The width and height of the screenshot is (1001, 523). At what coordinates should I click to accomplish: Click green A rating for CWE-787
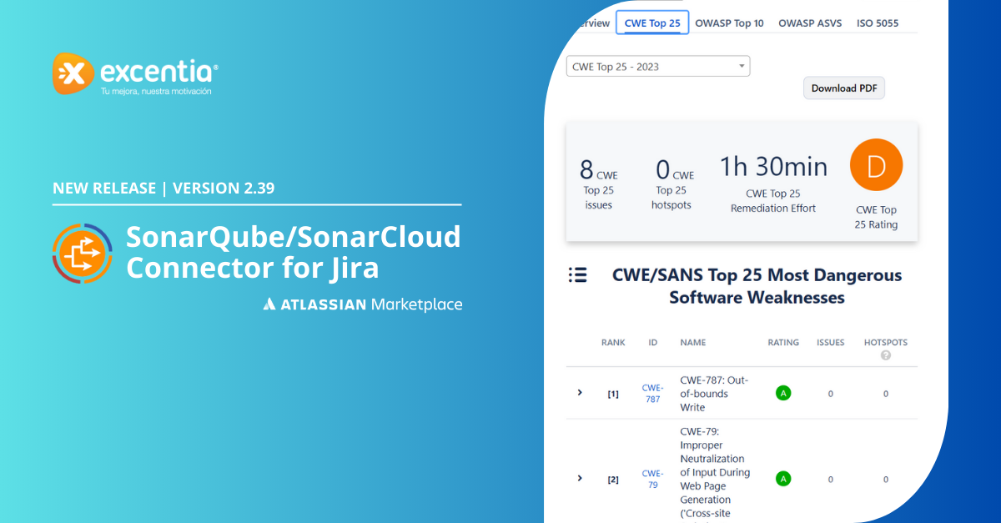coord(782,393)
